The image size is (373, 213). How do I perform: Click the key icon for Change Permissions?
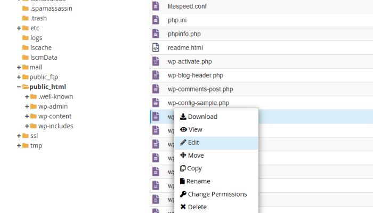click(183, 194)
